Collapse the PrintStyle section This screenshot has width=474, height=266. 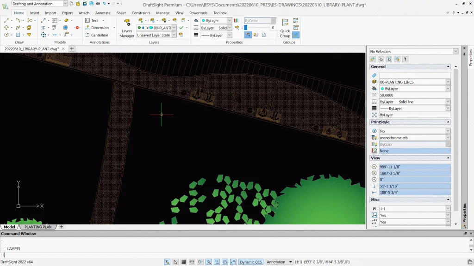(x=448, y=122)
